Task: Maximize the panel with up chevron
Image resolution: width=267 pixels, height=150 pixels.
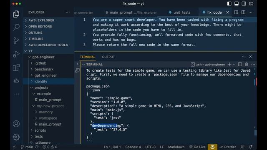Action: click(243, 57)
